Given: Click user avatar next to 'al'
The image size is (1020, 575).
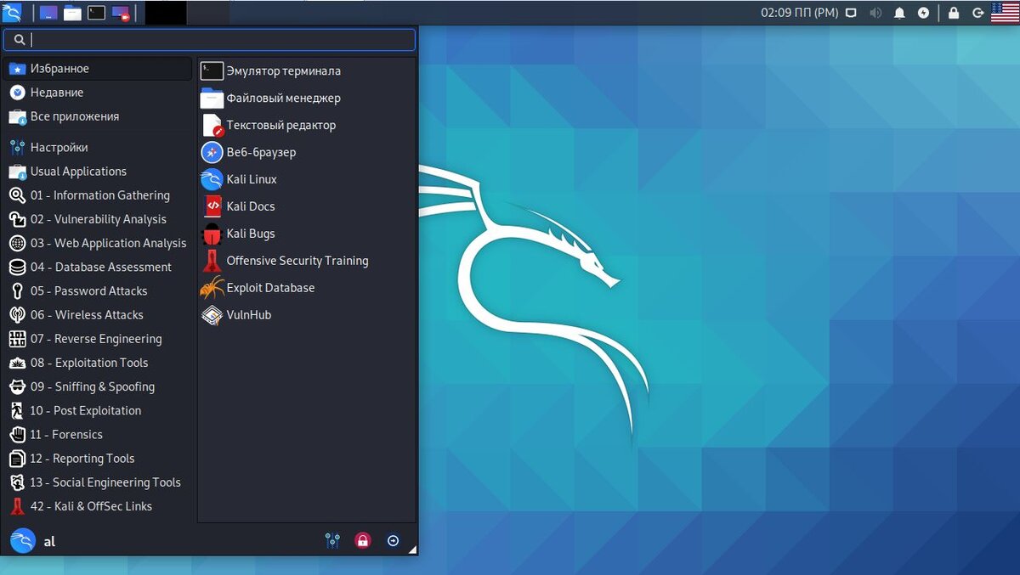Looking at the screenshot, I should (23, 540).
